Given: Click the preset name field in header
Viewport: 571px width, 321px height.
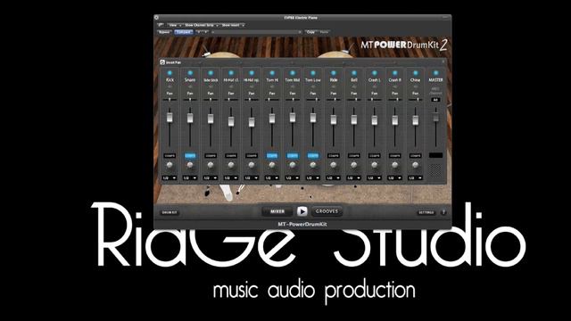Looking at the screenshot, I should [256, 32].
